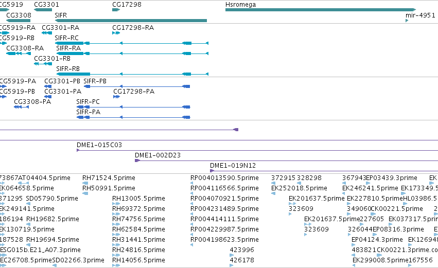Click the CG3301 gene glyph

click(x=43, y=10)
